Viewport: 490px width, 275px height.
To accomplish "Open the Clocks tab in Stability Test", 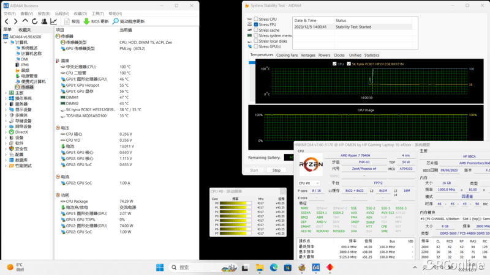I will click(339, 55).
